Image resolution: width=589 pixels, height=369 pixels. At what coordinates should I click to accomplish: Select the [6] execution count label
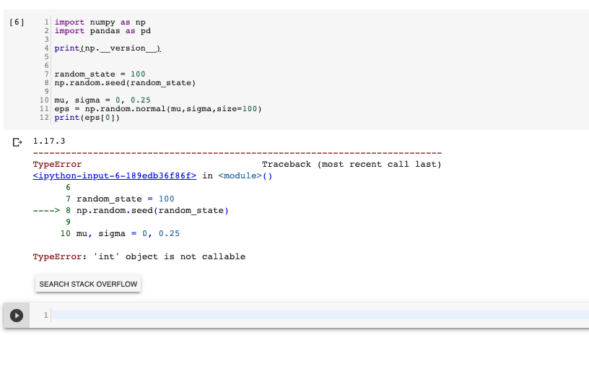[x=17, y=22]
